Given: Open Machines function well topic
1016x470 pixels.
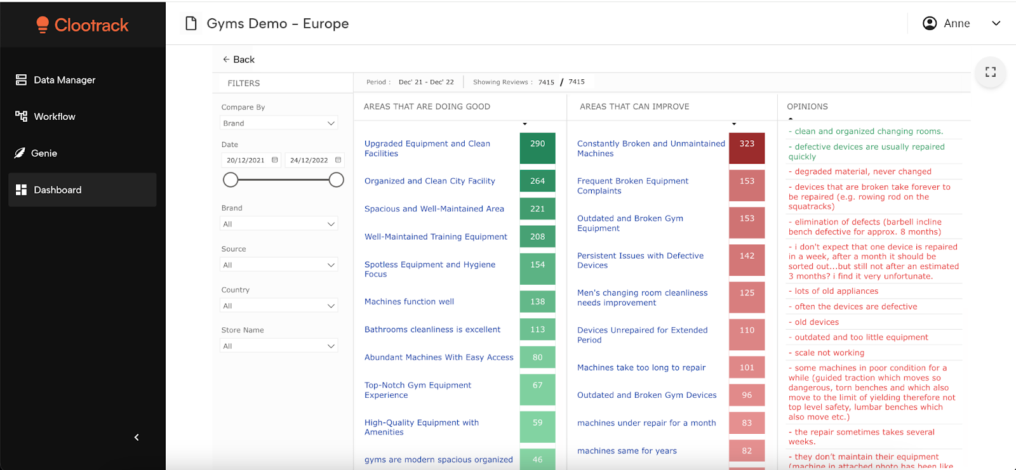Looking at the screenshot, I should click(409, 302).
